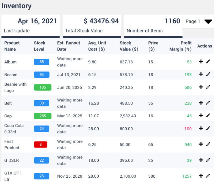Click the plus icon for First Product
Image resolution: width=214 pixels, height=182 pixels.
coord(201,144)
